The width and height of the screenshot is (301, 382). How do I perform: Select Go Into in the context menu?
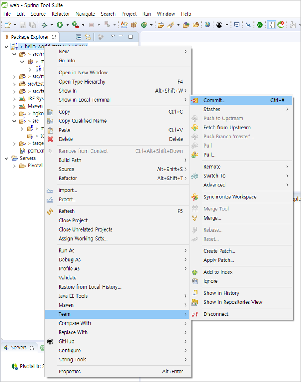click(x=117, y=61)
